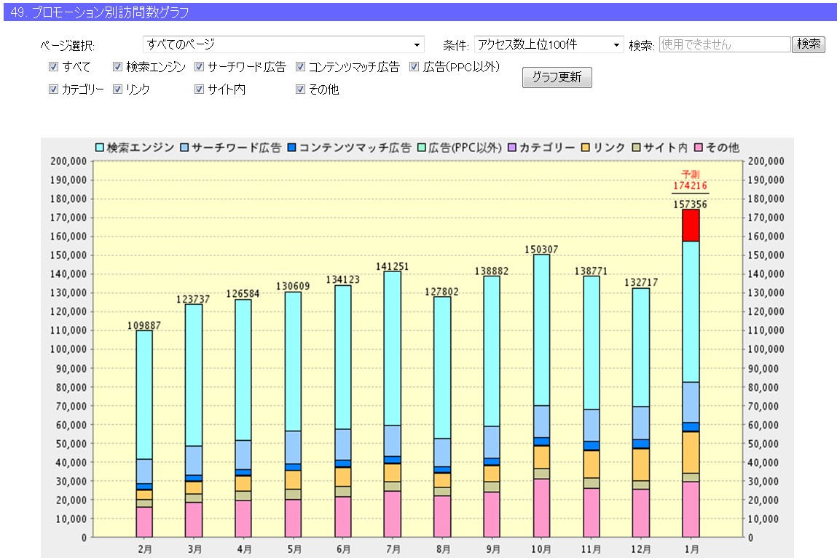
Task: Select the リンク legend color swatch
Action: [x=586, y=148]
